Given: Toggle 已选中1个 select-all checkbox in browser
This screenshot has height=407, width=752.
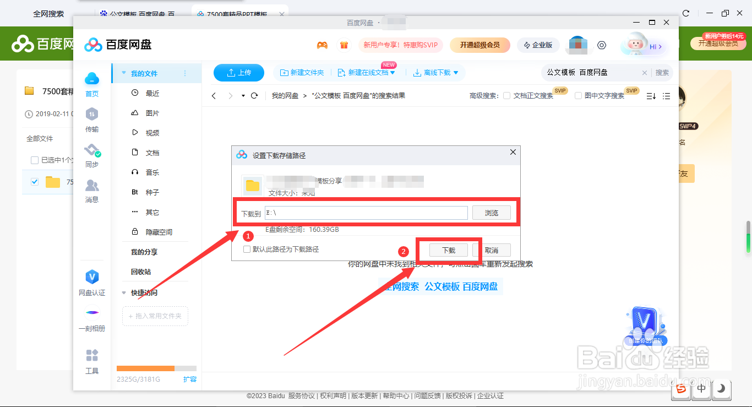Looking at the screenshot, I should point(35,160).
